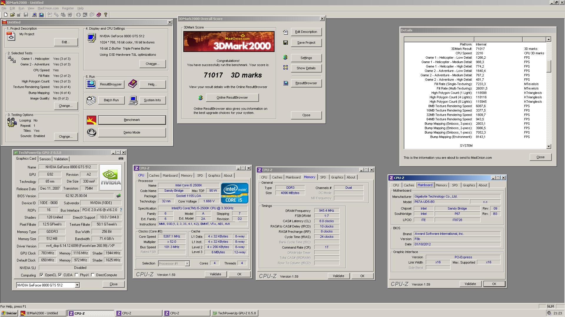The width and height of the screenshot is (565, 317).
Task: Click the System Info computer toolbar icon
Action: (34, 15)
